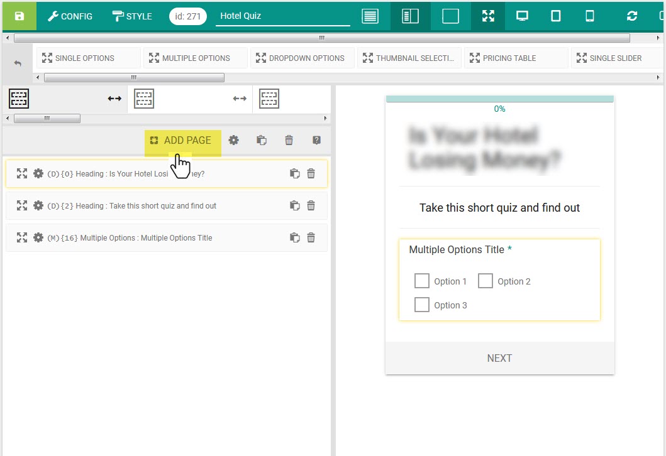The image size is (666, 456).
Task: Delete the Take this short quiz heading
Action: (x=311, y=206)
